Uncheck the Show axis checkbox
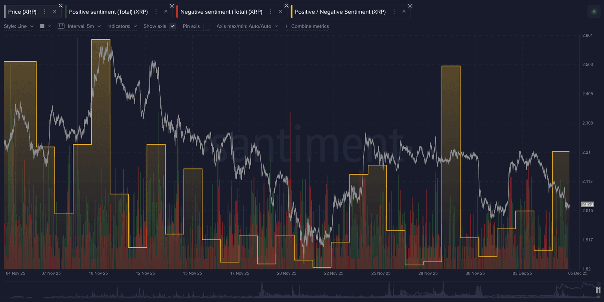Image resolution: width=604 pixels, height=302 pixels. (172, 26)
